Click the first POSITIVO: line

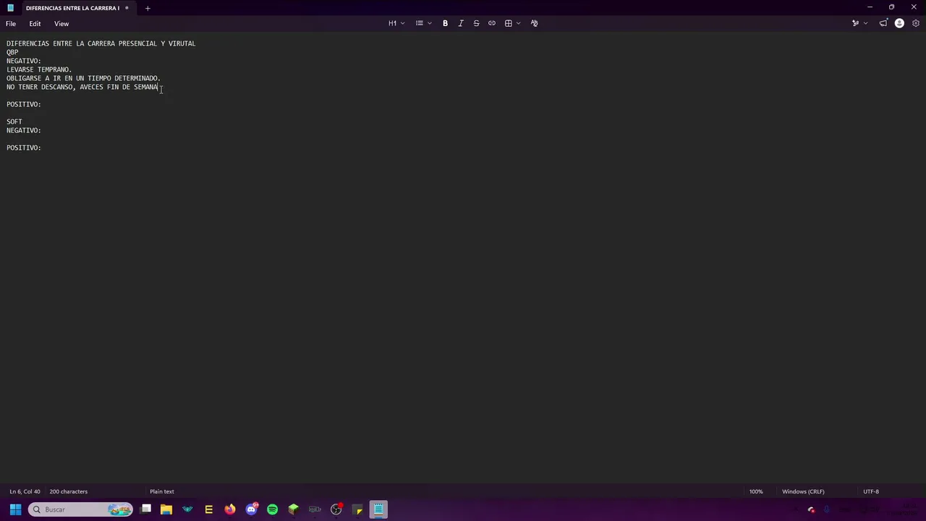[x=24, y=104]
